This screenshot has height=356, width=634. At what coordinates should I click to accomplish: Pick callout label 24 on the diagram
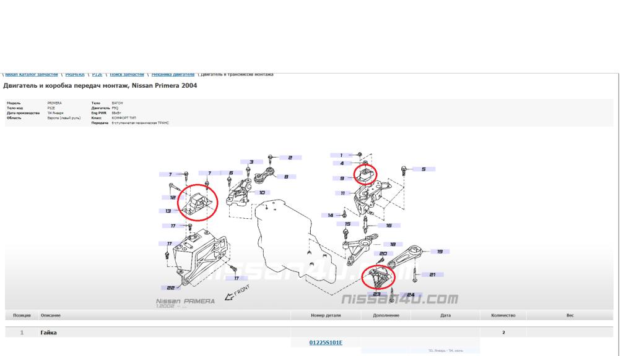point(411,295)
